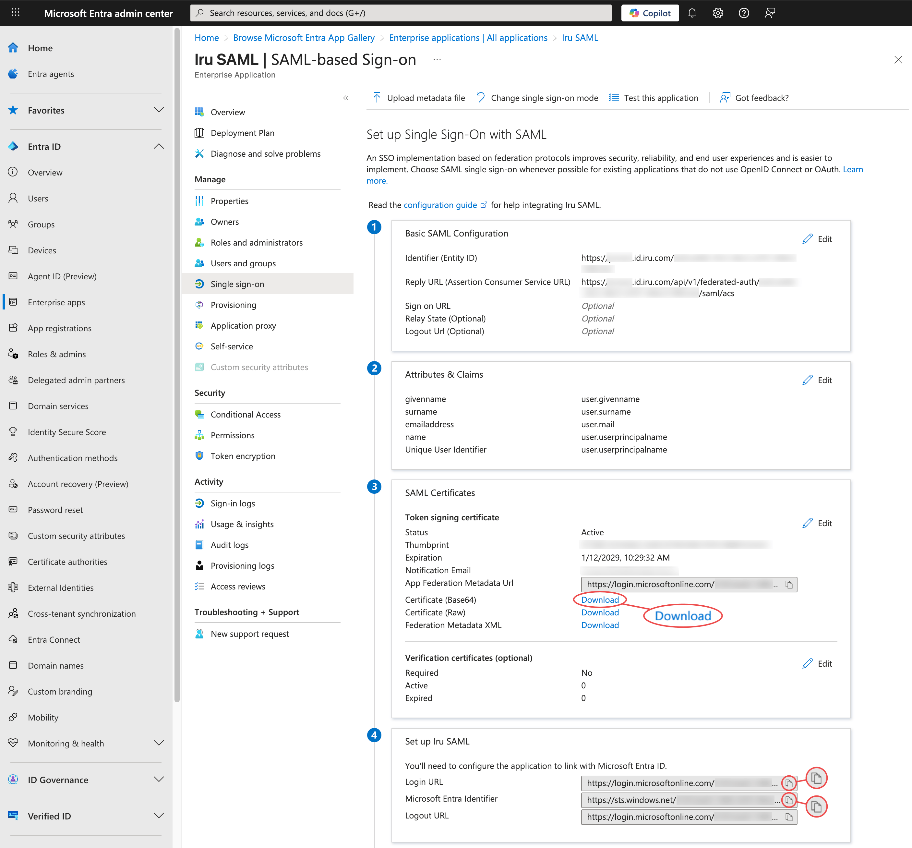Edit the Token signing certificate
Image resolution: width=912 pixels, height=848 pixels.
pos(817,523)
